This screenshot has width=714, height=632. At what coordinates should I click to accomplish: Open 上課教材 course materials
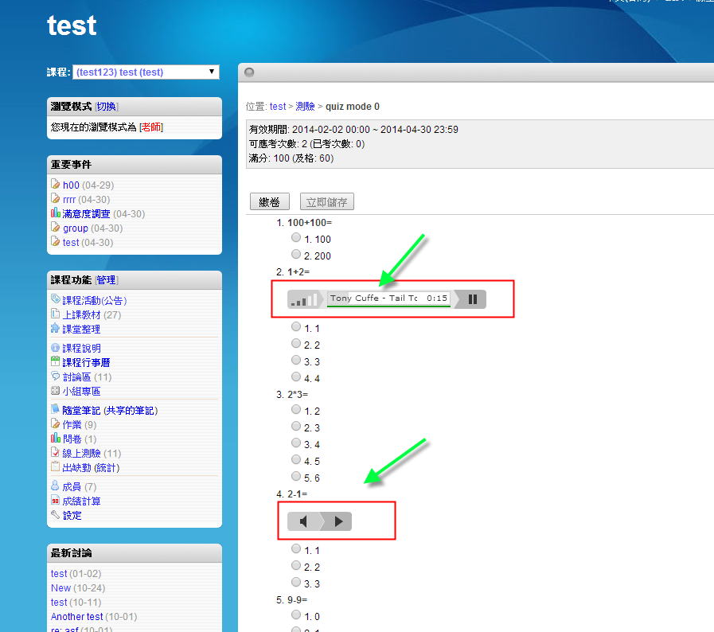[x=82, y=314]
